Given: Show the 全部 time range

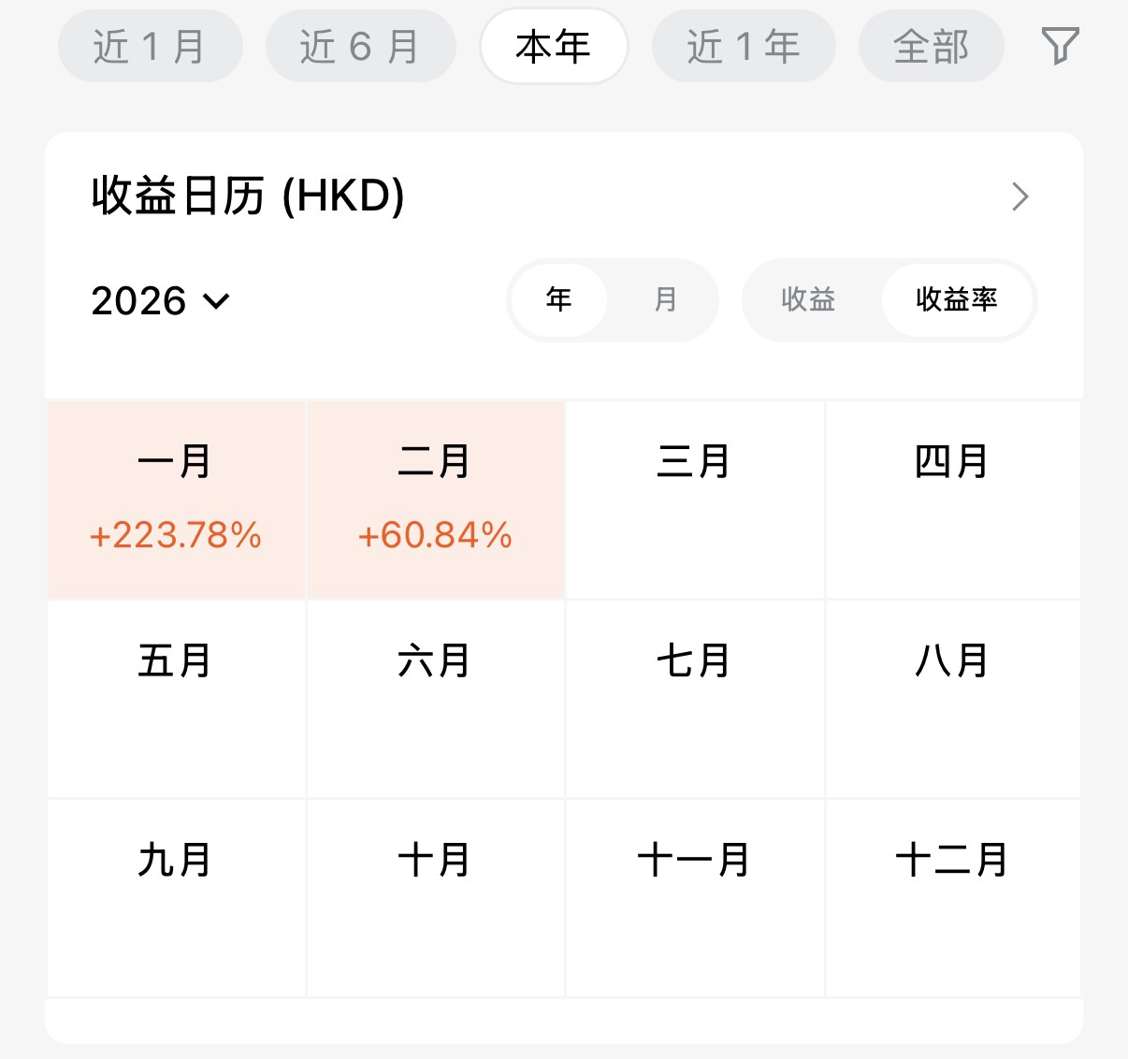Looking at the screenshot, I should (931, 46).
